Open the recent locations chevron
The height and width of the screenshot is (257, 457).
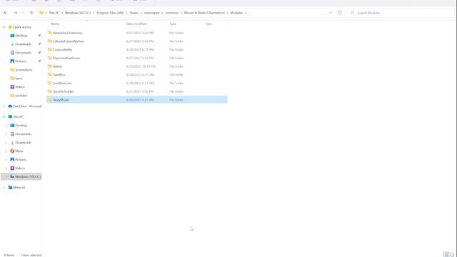tap(24, 13)
